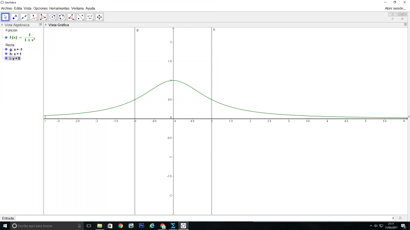This screenshot has height=230, width=410.
Task: Select the Angle tool
Action: pos(71,17)
